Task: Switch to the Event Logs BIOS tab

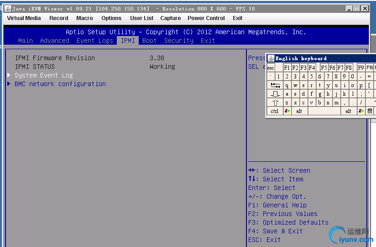Action: pyautogui.click(x=95, y=41)
